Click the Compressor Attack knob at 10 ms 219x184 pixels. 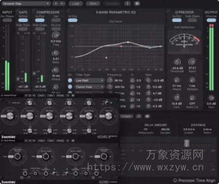coord(55,70)
